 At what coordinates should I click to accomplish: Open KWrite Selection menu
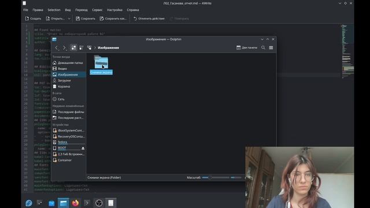(x=54, y=10)
